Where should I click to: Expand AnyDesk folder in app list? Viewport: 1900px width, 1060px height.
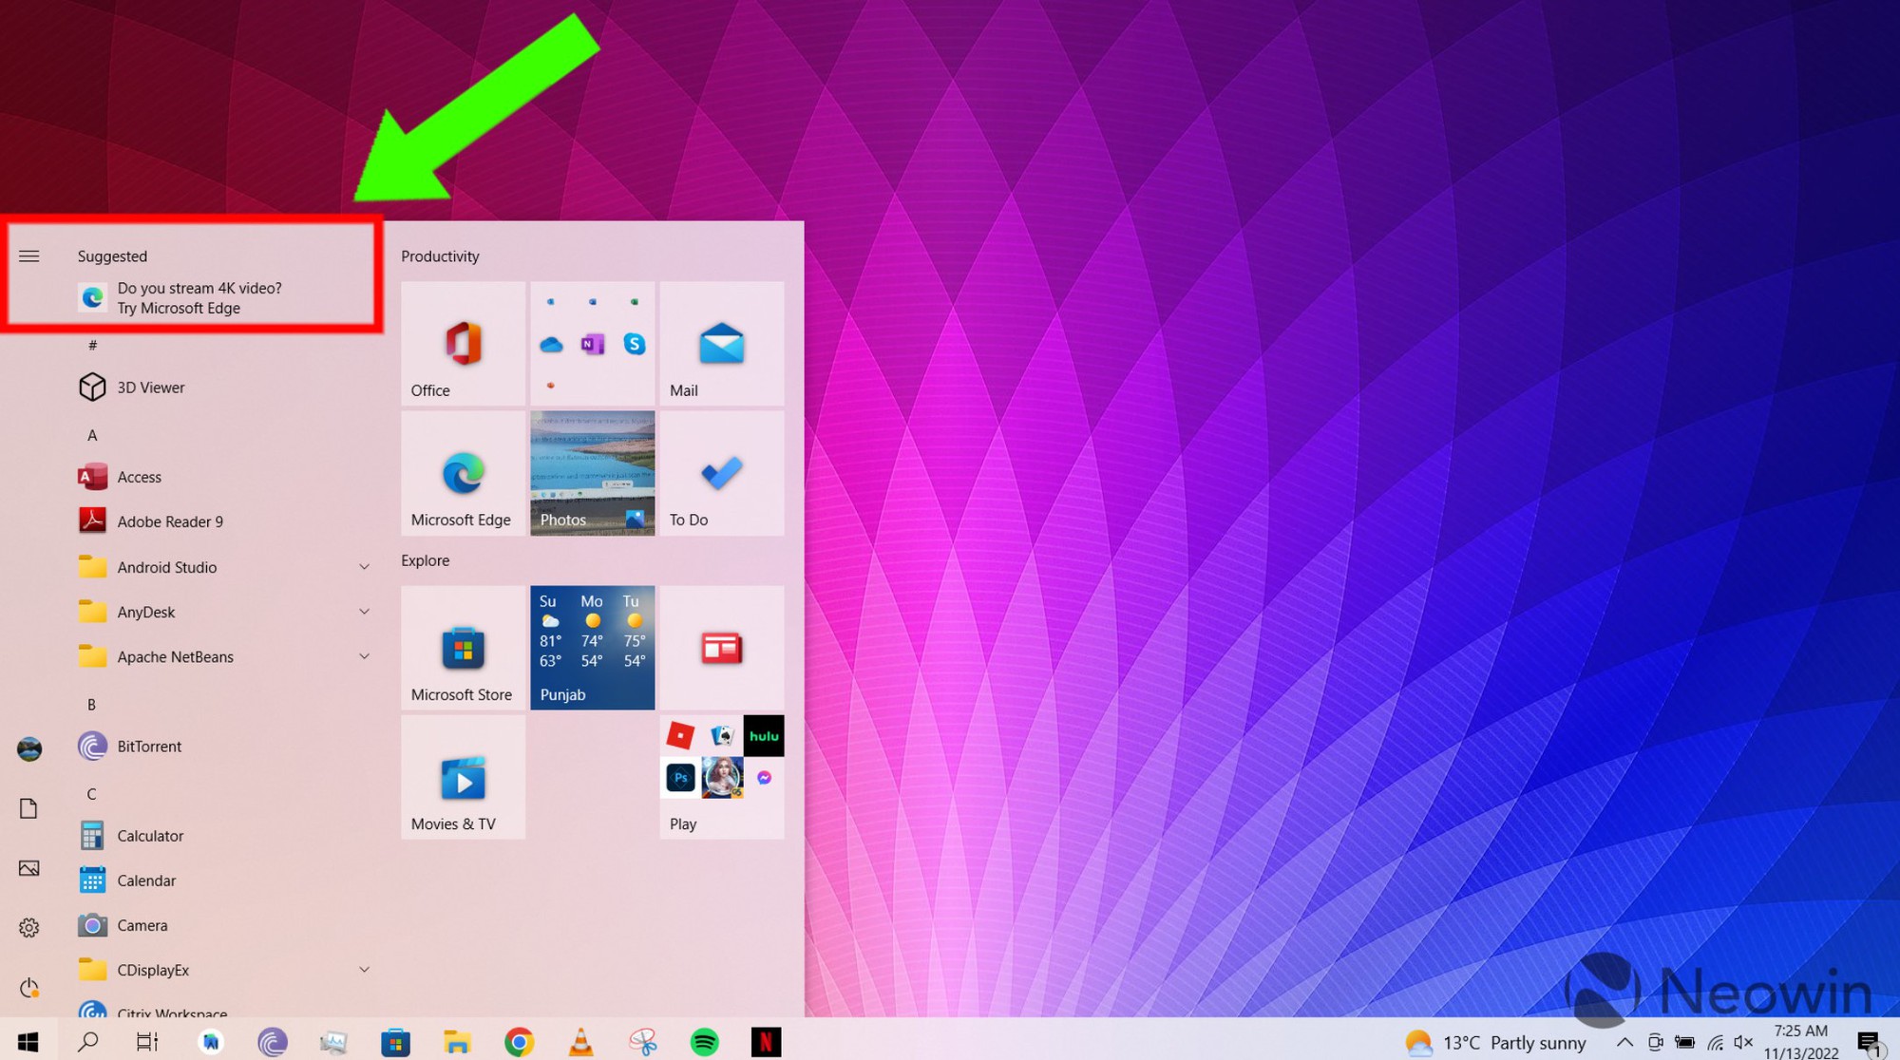pyautogui.click(x=363, y=611)
